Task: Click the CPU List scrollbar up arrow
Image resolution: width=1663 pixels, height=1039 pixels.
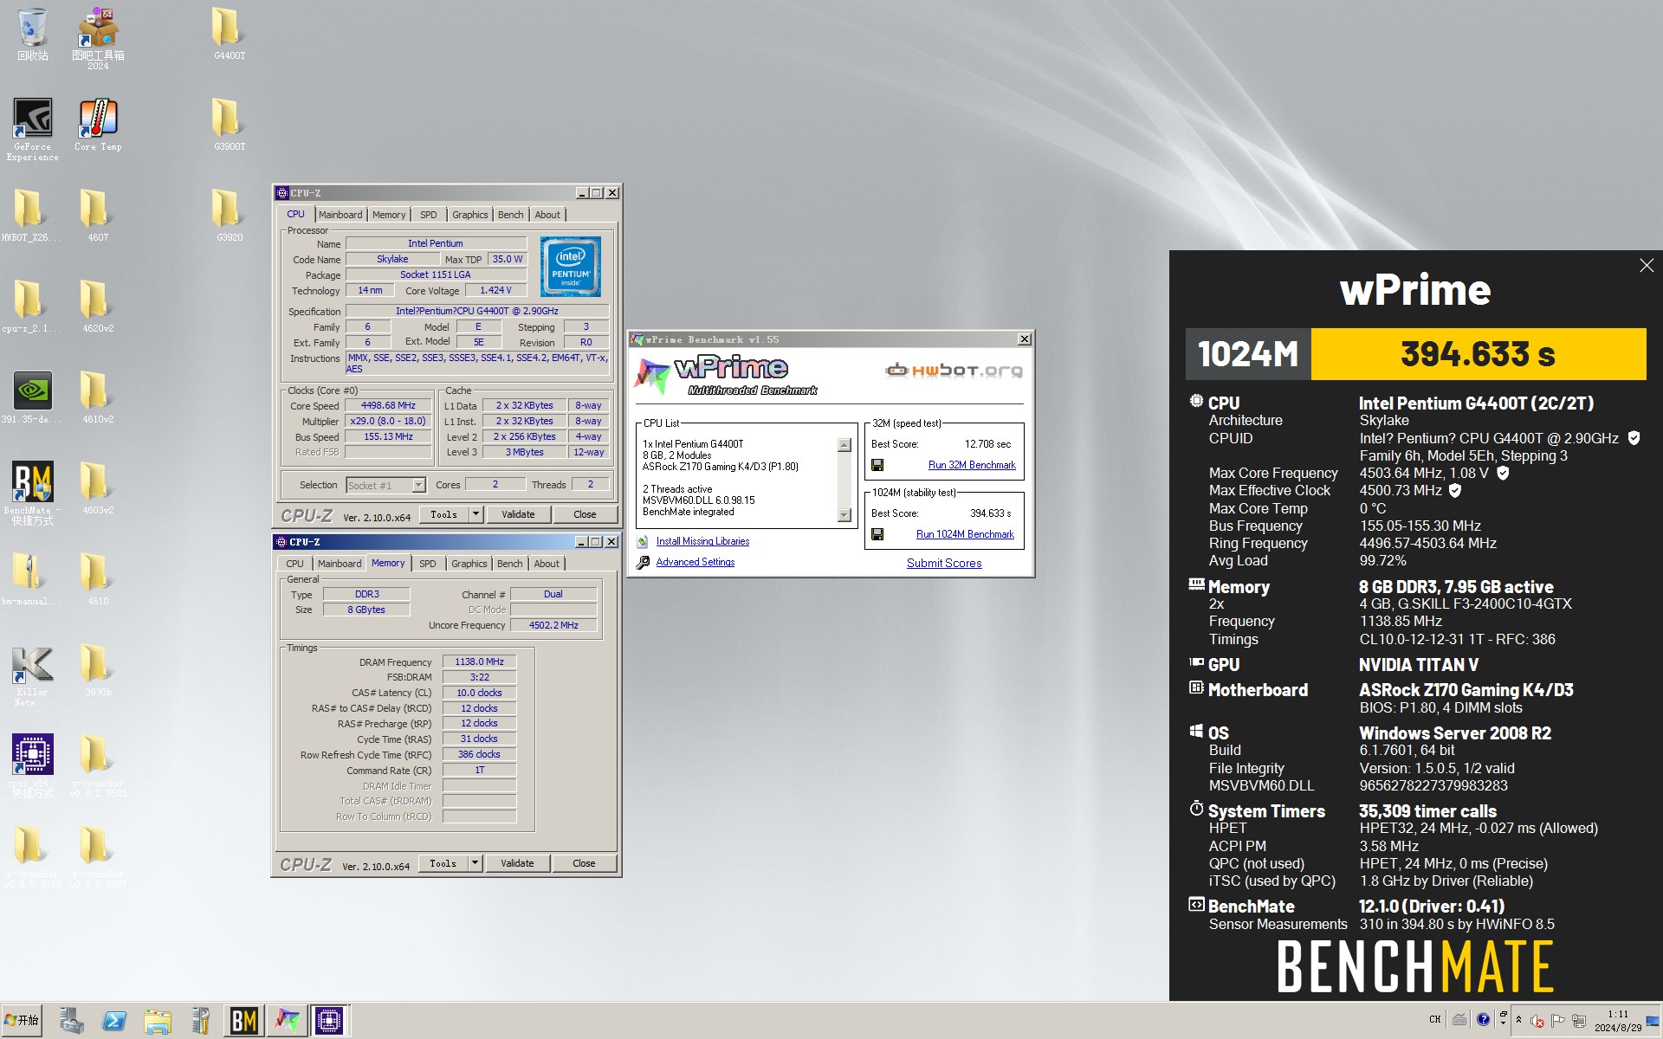Action: point(844,445)
